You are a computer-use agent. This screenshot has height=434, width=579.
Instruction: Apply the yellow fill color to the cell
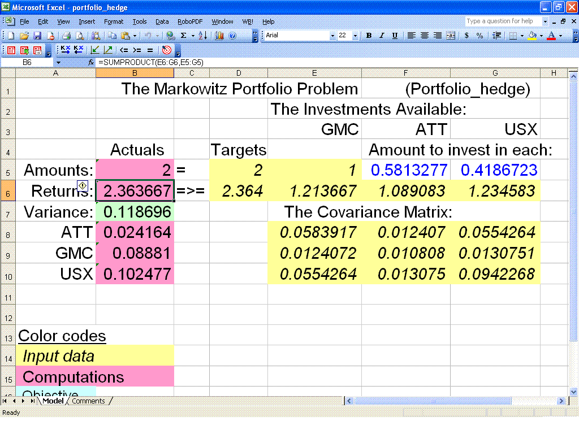(532, 36)
